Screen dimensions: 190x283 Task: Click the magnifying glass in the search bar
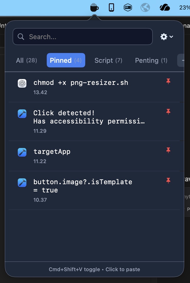tap(21, 37)
